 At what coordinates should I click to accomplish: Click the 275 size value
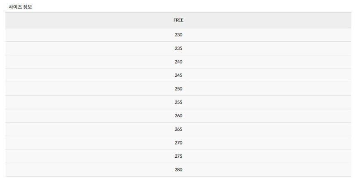[178, 156]
